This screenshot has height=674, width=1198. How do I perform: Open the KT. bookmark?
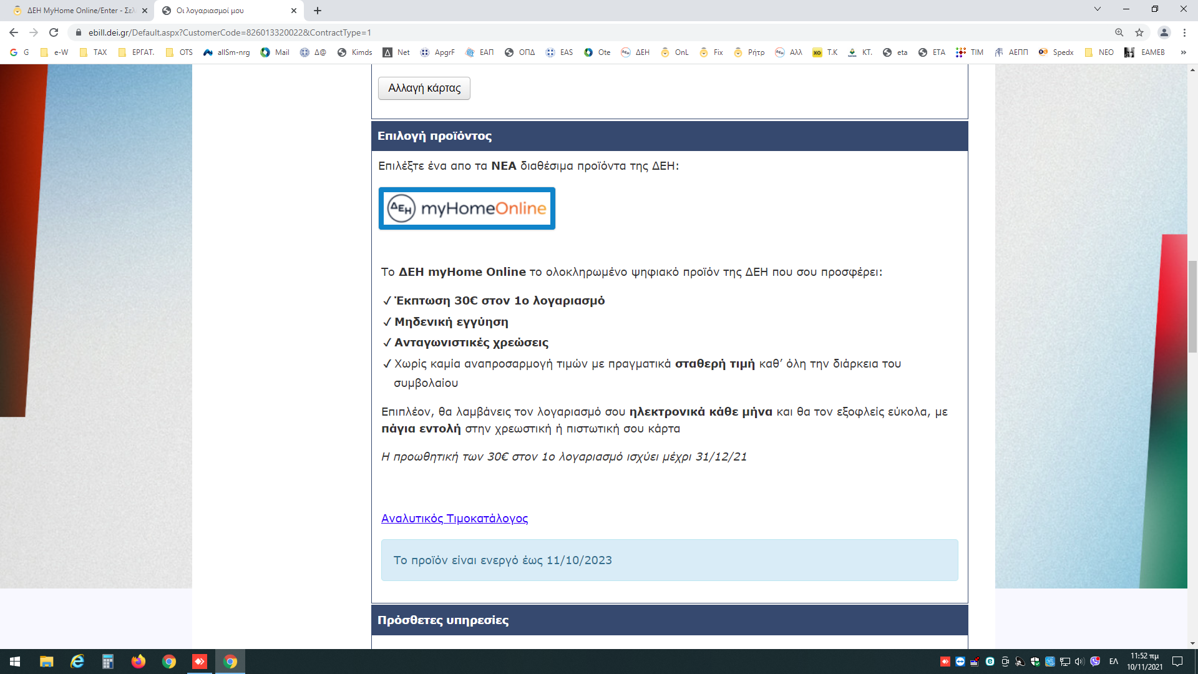860,52
